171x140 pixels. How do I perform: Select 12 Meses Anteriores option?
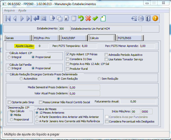(x=37, y=113)
